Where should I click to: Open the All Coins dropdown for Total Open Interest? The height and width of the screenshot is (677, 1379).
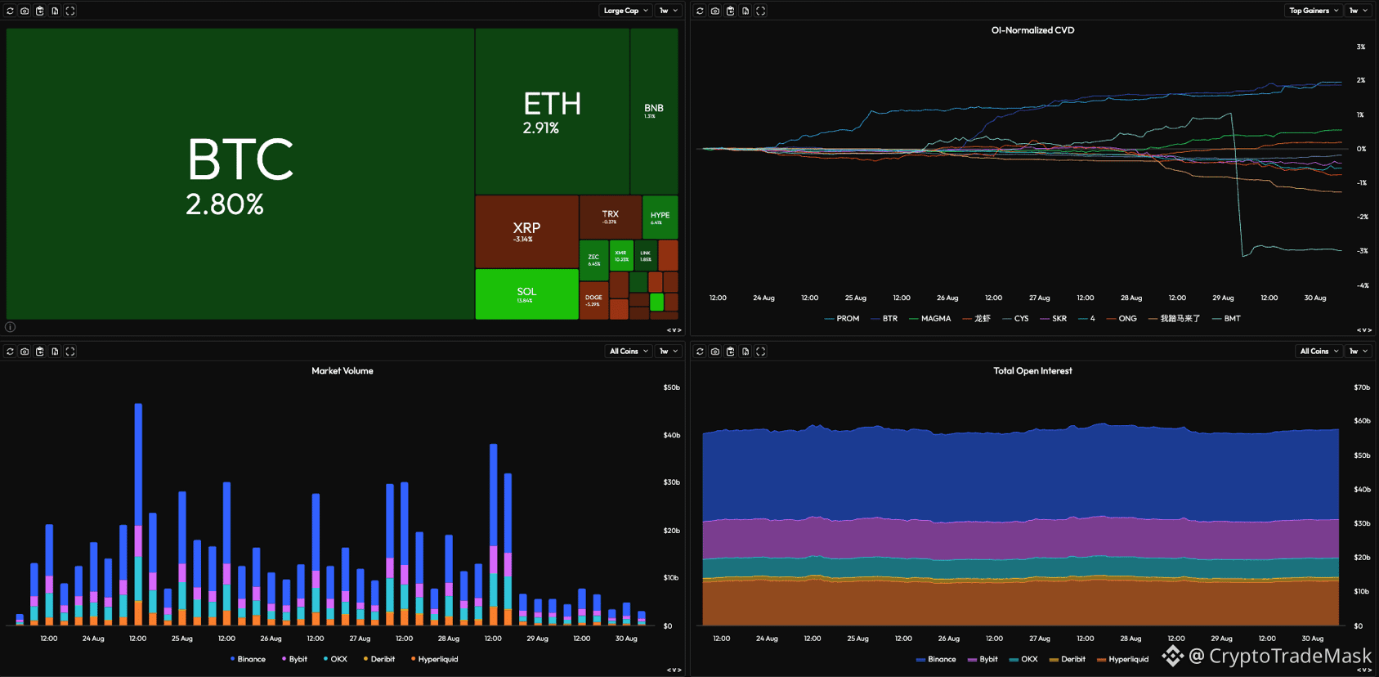coord(1319,352)
